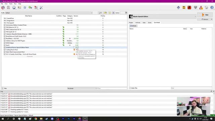215x121 pixels.
Task: Open the Modify Executables gears icon
Action: tap(30, 7)
